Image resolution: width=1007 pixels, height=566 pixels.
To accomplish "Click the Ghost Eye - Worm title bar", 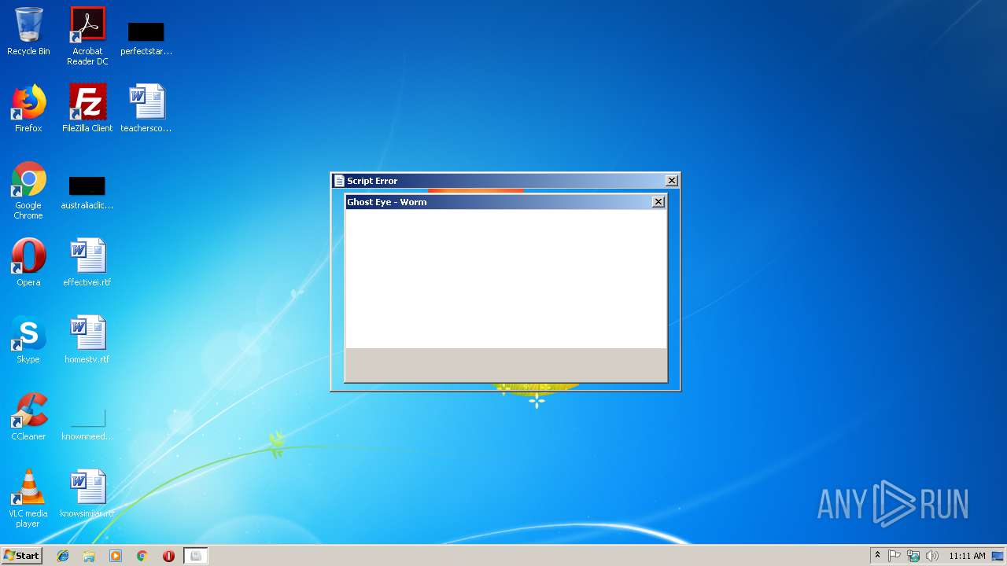I will [x=506, y=202].
